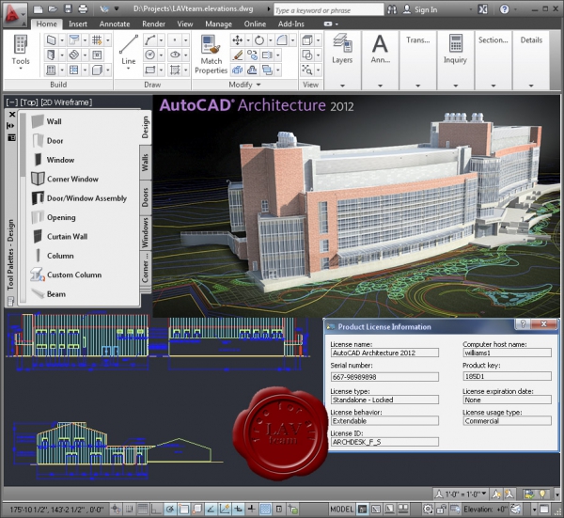Click the MODEL space button

pos(342,509)
